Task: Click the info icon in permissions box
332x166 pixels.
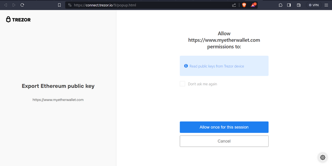Action: tap(186, 66)
